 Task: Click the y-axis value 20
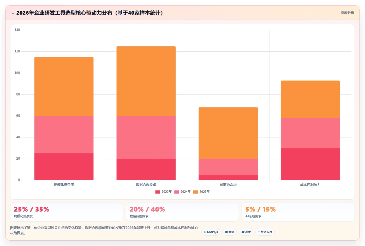(18, 159)
